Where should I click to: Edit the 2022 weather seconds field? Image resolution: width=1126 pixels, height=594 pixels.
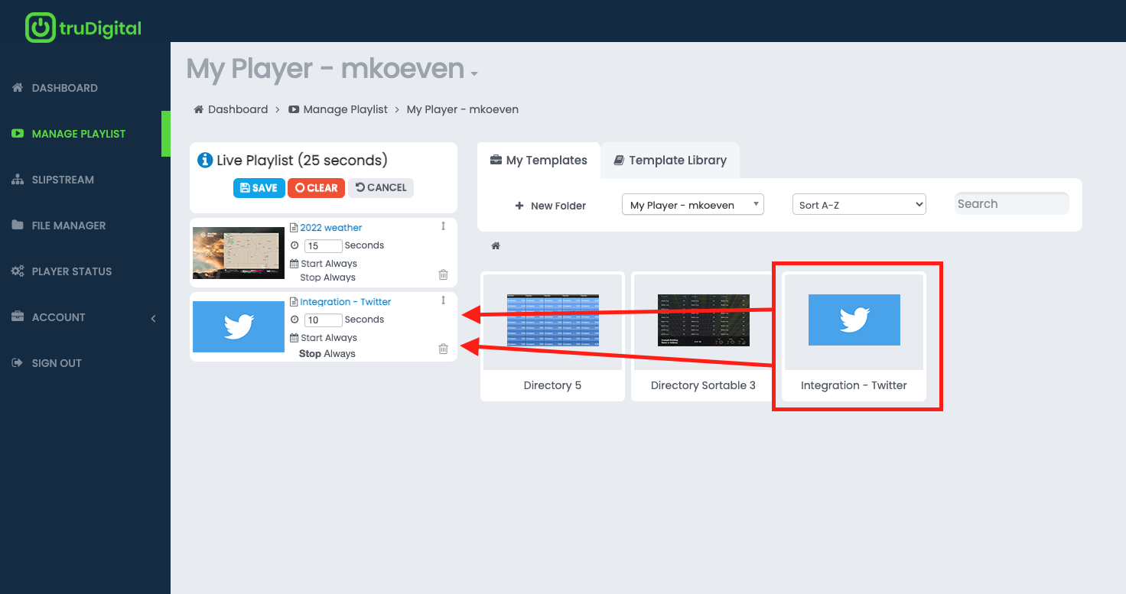[324, 246]
